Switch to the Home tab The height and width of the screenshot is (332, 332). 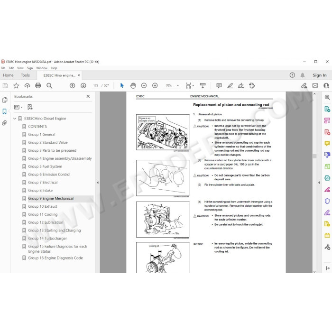point(8,75)
